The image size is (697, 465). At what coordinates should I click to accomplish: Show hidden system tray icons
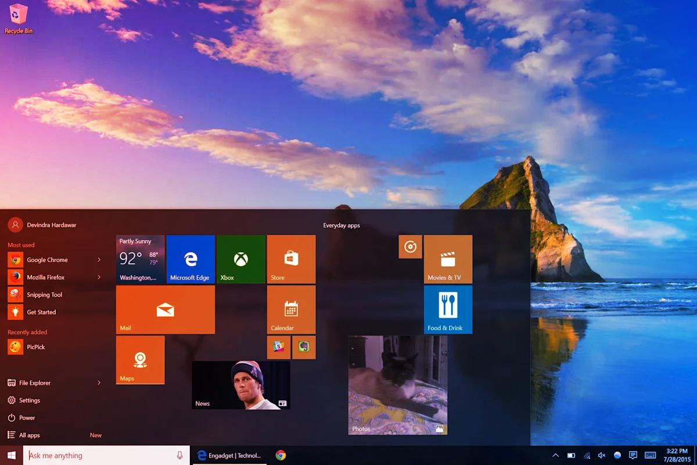(x=555, y=456)
